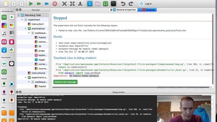Collapse the Sternberg Task tree root

pyautogui.click(x=19, y=15)
